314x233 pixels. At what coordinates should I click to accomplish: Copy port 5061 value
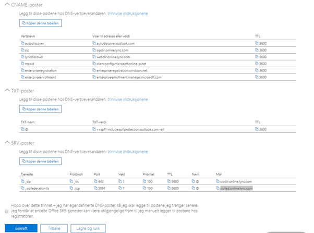96,188
